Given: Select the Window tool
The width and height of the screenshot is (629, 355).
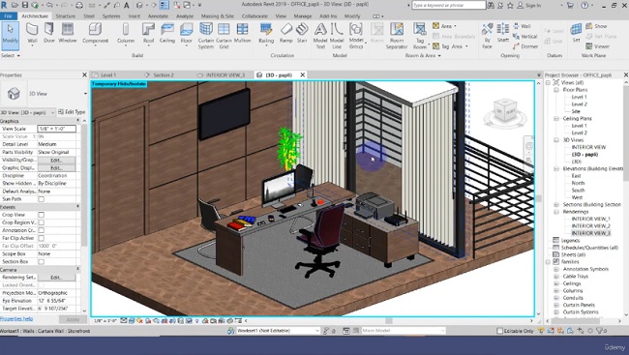Looking at the screenshot, I should point(68,33).
